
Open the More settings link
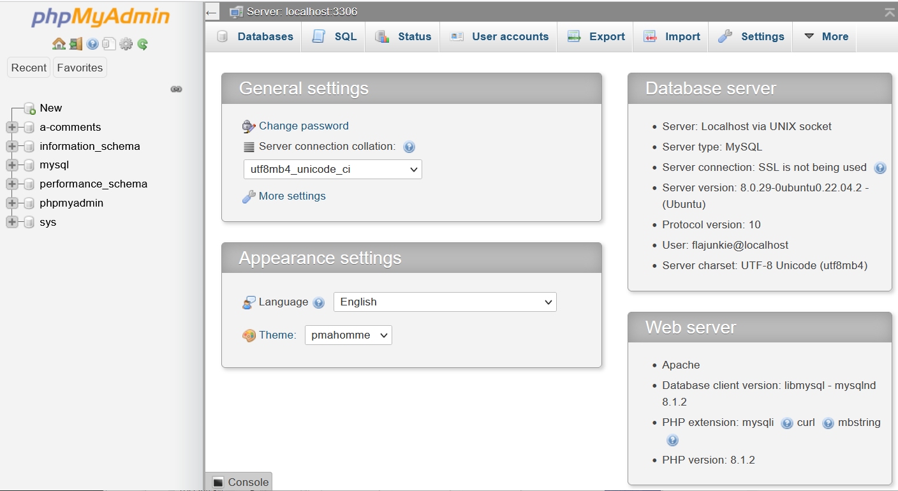click(x=292, y=196)
